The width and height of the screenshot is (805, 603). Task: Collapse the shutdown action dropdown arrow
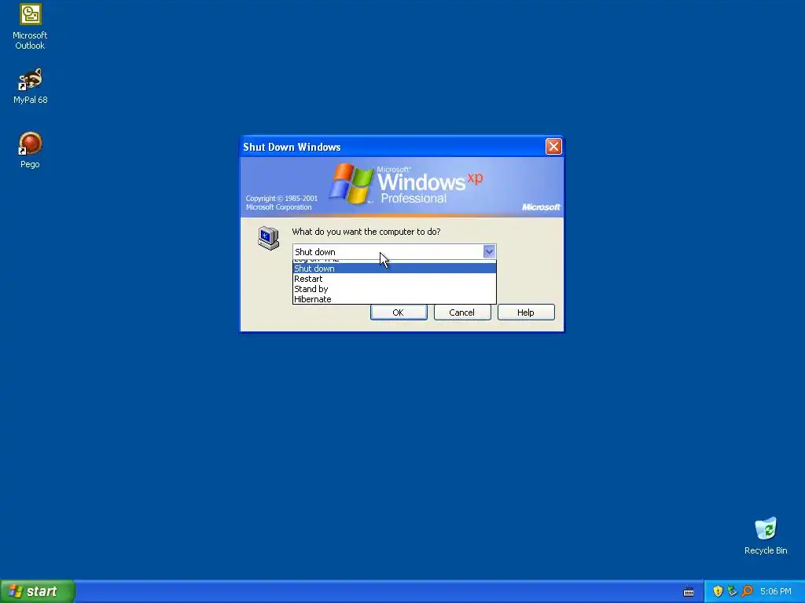[489, 252]
